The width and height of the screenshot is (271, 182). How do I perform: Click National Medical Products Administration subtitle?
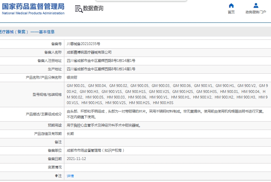coord(33,13)
